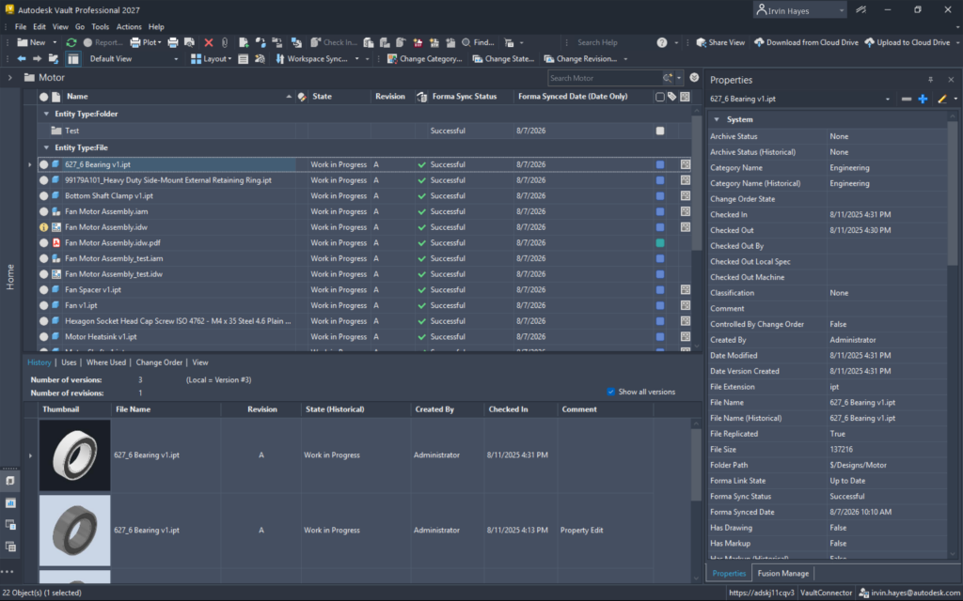Image resolution: width=963 pixels, height=601 pixels.
Task: Click the blue plus icon in Properties
Action: [x=923, y=99]
